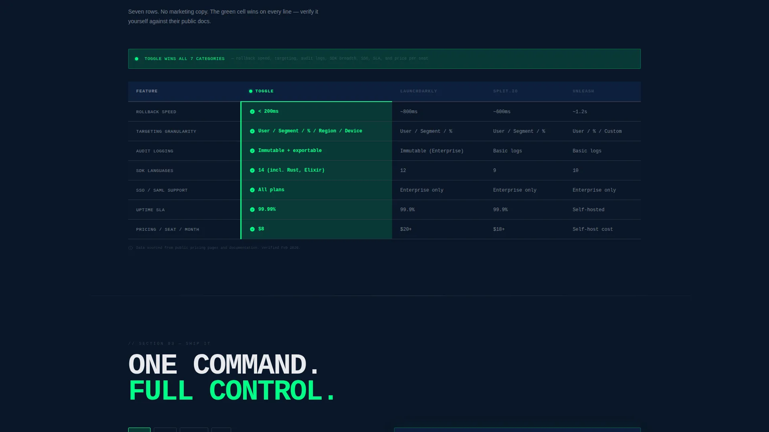This screenshot has height=432, width=769.
Task: Click Unleash's '~1.2s' rollback value
Action: pos(580,112)
